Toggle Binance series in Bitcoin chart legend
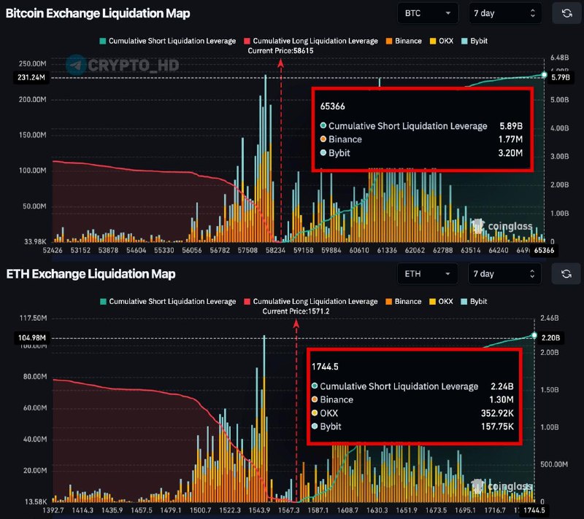Screen dimensions: 584x519 pos(404,41)
